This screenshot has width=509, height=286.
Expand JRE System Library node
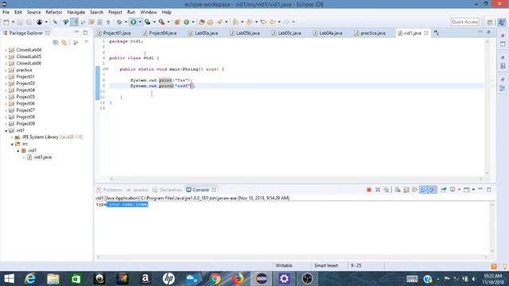click(12, 137)
